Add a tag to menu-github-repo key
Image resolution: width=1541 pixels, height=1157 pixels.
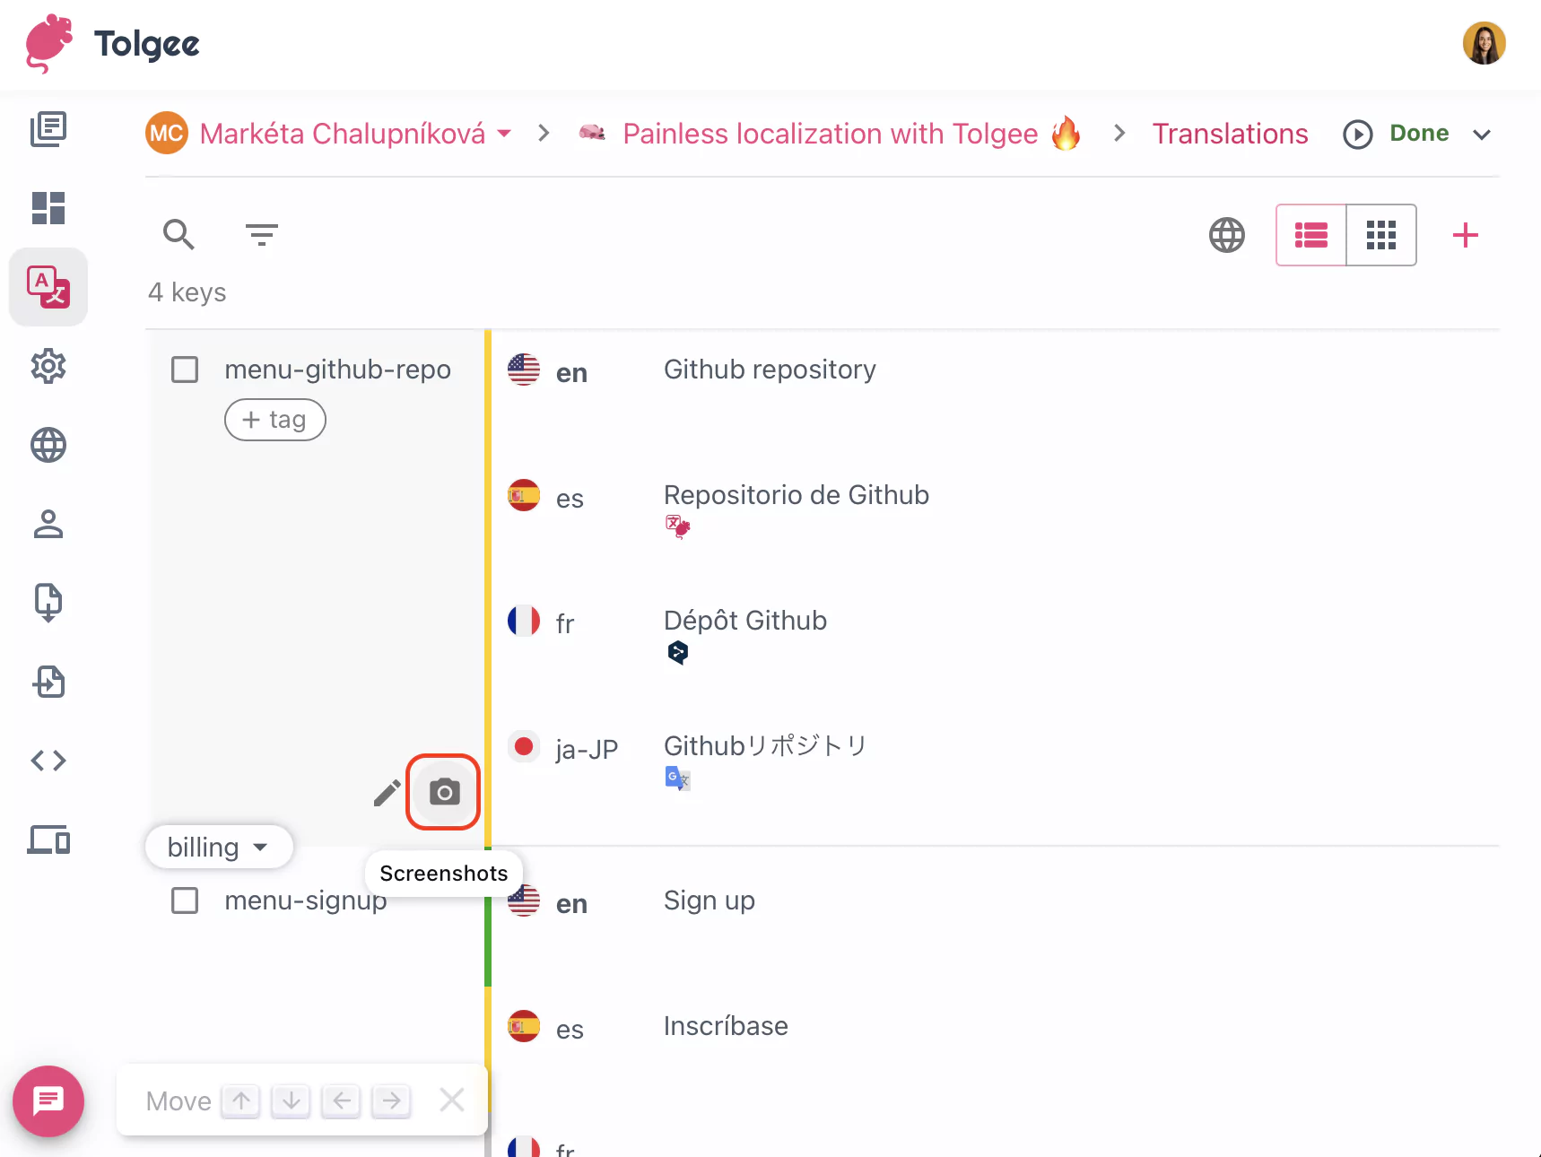click(x=274, y=419)
